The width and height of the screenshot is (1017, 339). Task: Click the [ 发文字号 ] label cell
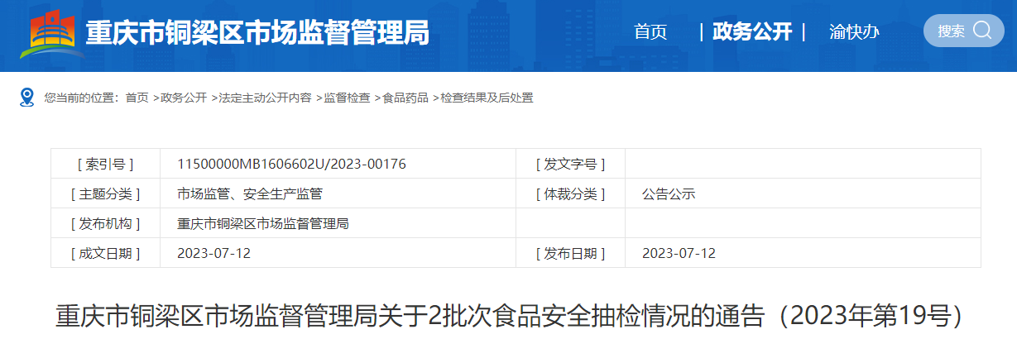click(570, 164)
